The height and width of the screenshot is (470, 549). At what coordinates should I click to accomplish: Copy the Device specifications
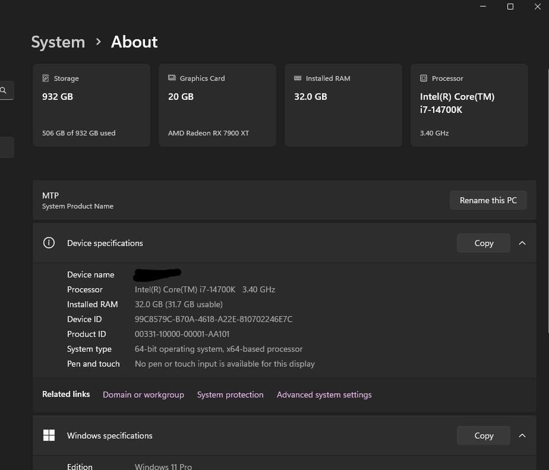pyautogui.click(x=484, y=243)
